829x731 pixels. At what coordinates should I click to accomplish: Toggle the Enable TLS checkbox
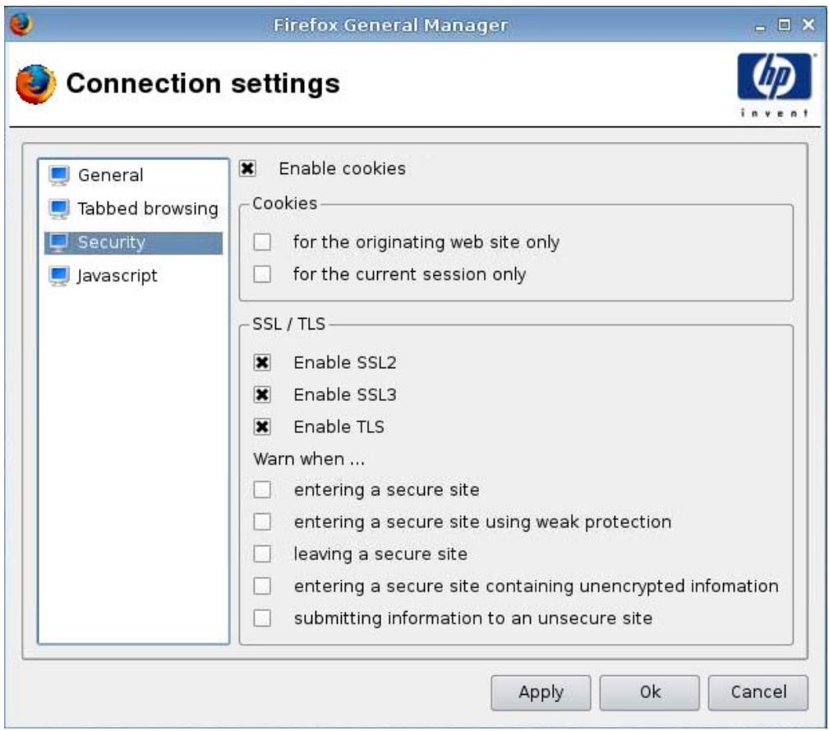click(x=262, y=427)
